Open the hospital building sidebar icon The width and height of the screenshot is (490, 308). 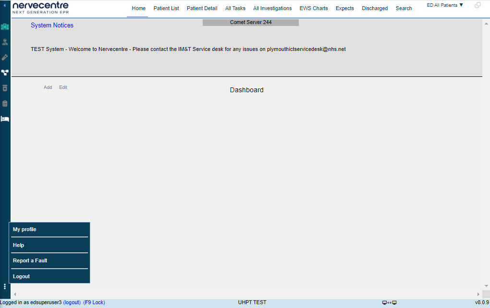tap(5, 27)
